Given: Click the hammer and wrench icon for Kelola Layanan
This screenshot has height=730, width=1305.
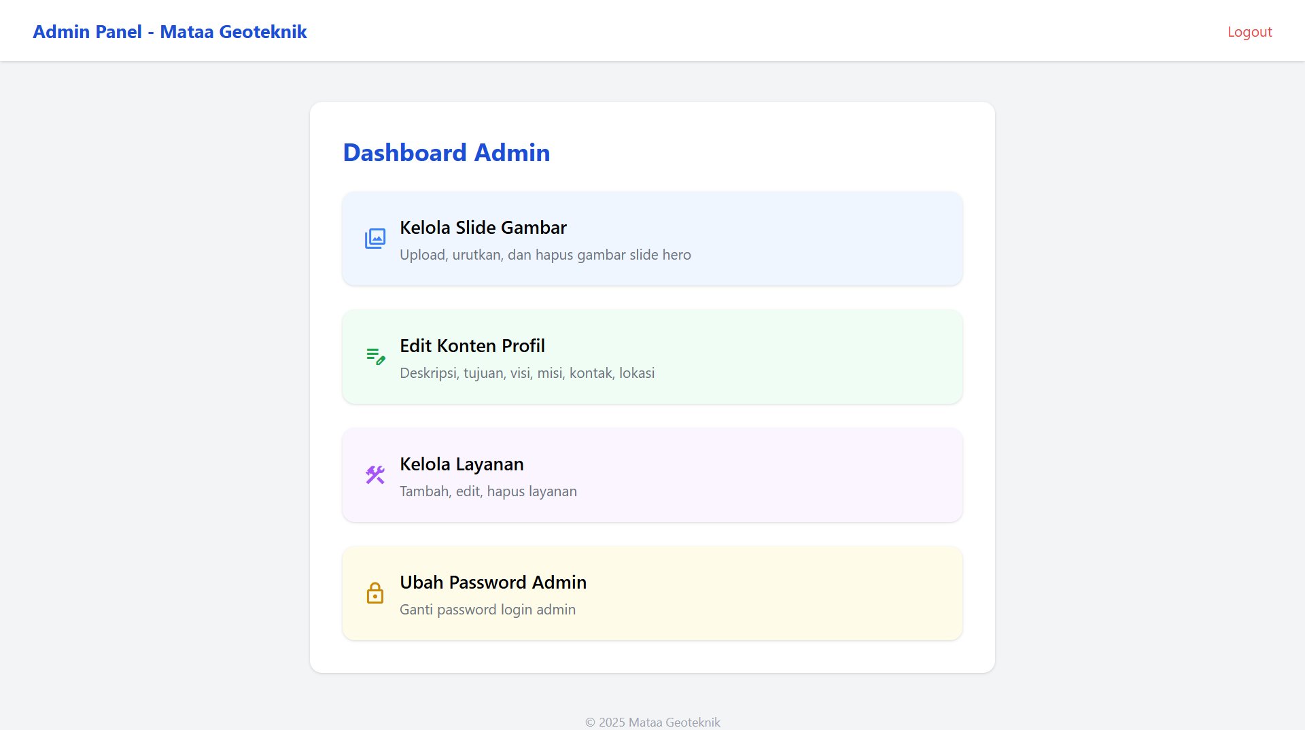Looking at the screenshot, I should pos(375,474).
